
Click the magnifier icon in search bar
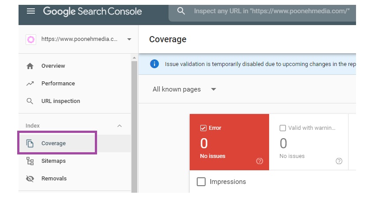coord(181,11)
